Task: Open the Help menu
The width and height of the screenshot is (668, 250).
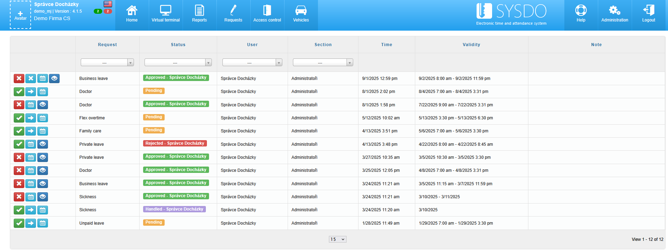Action: pos(581,15)
